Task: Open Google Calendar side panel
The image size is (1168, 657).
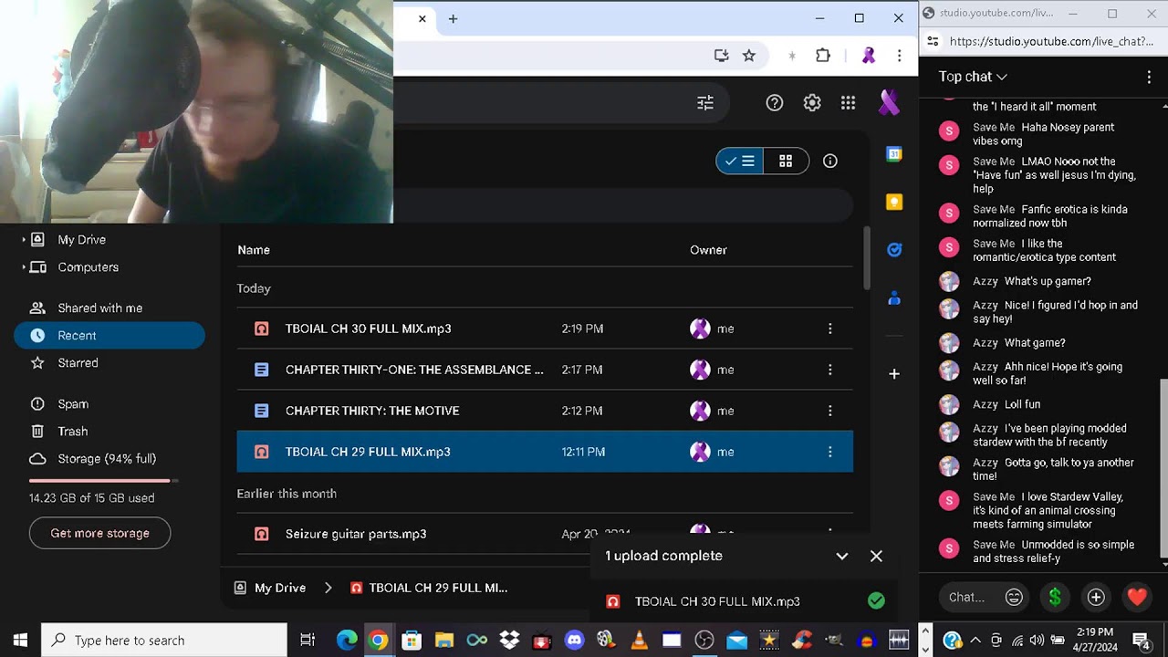Action: (894, 154)
